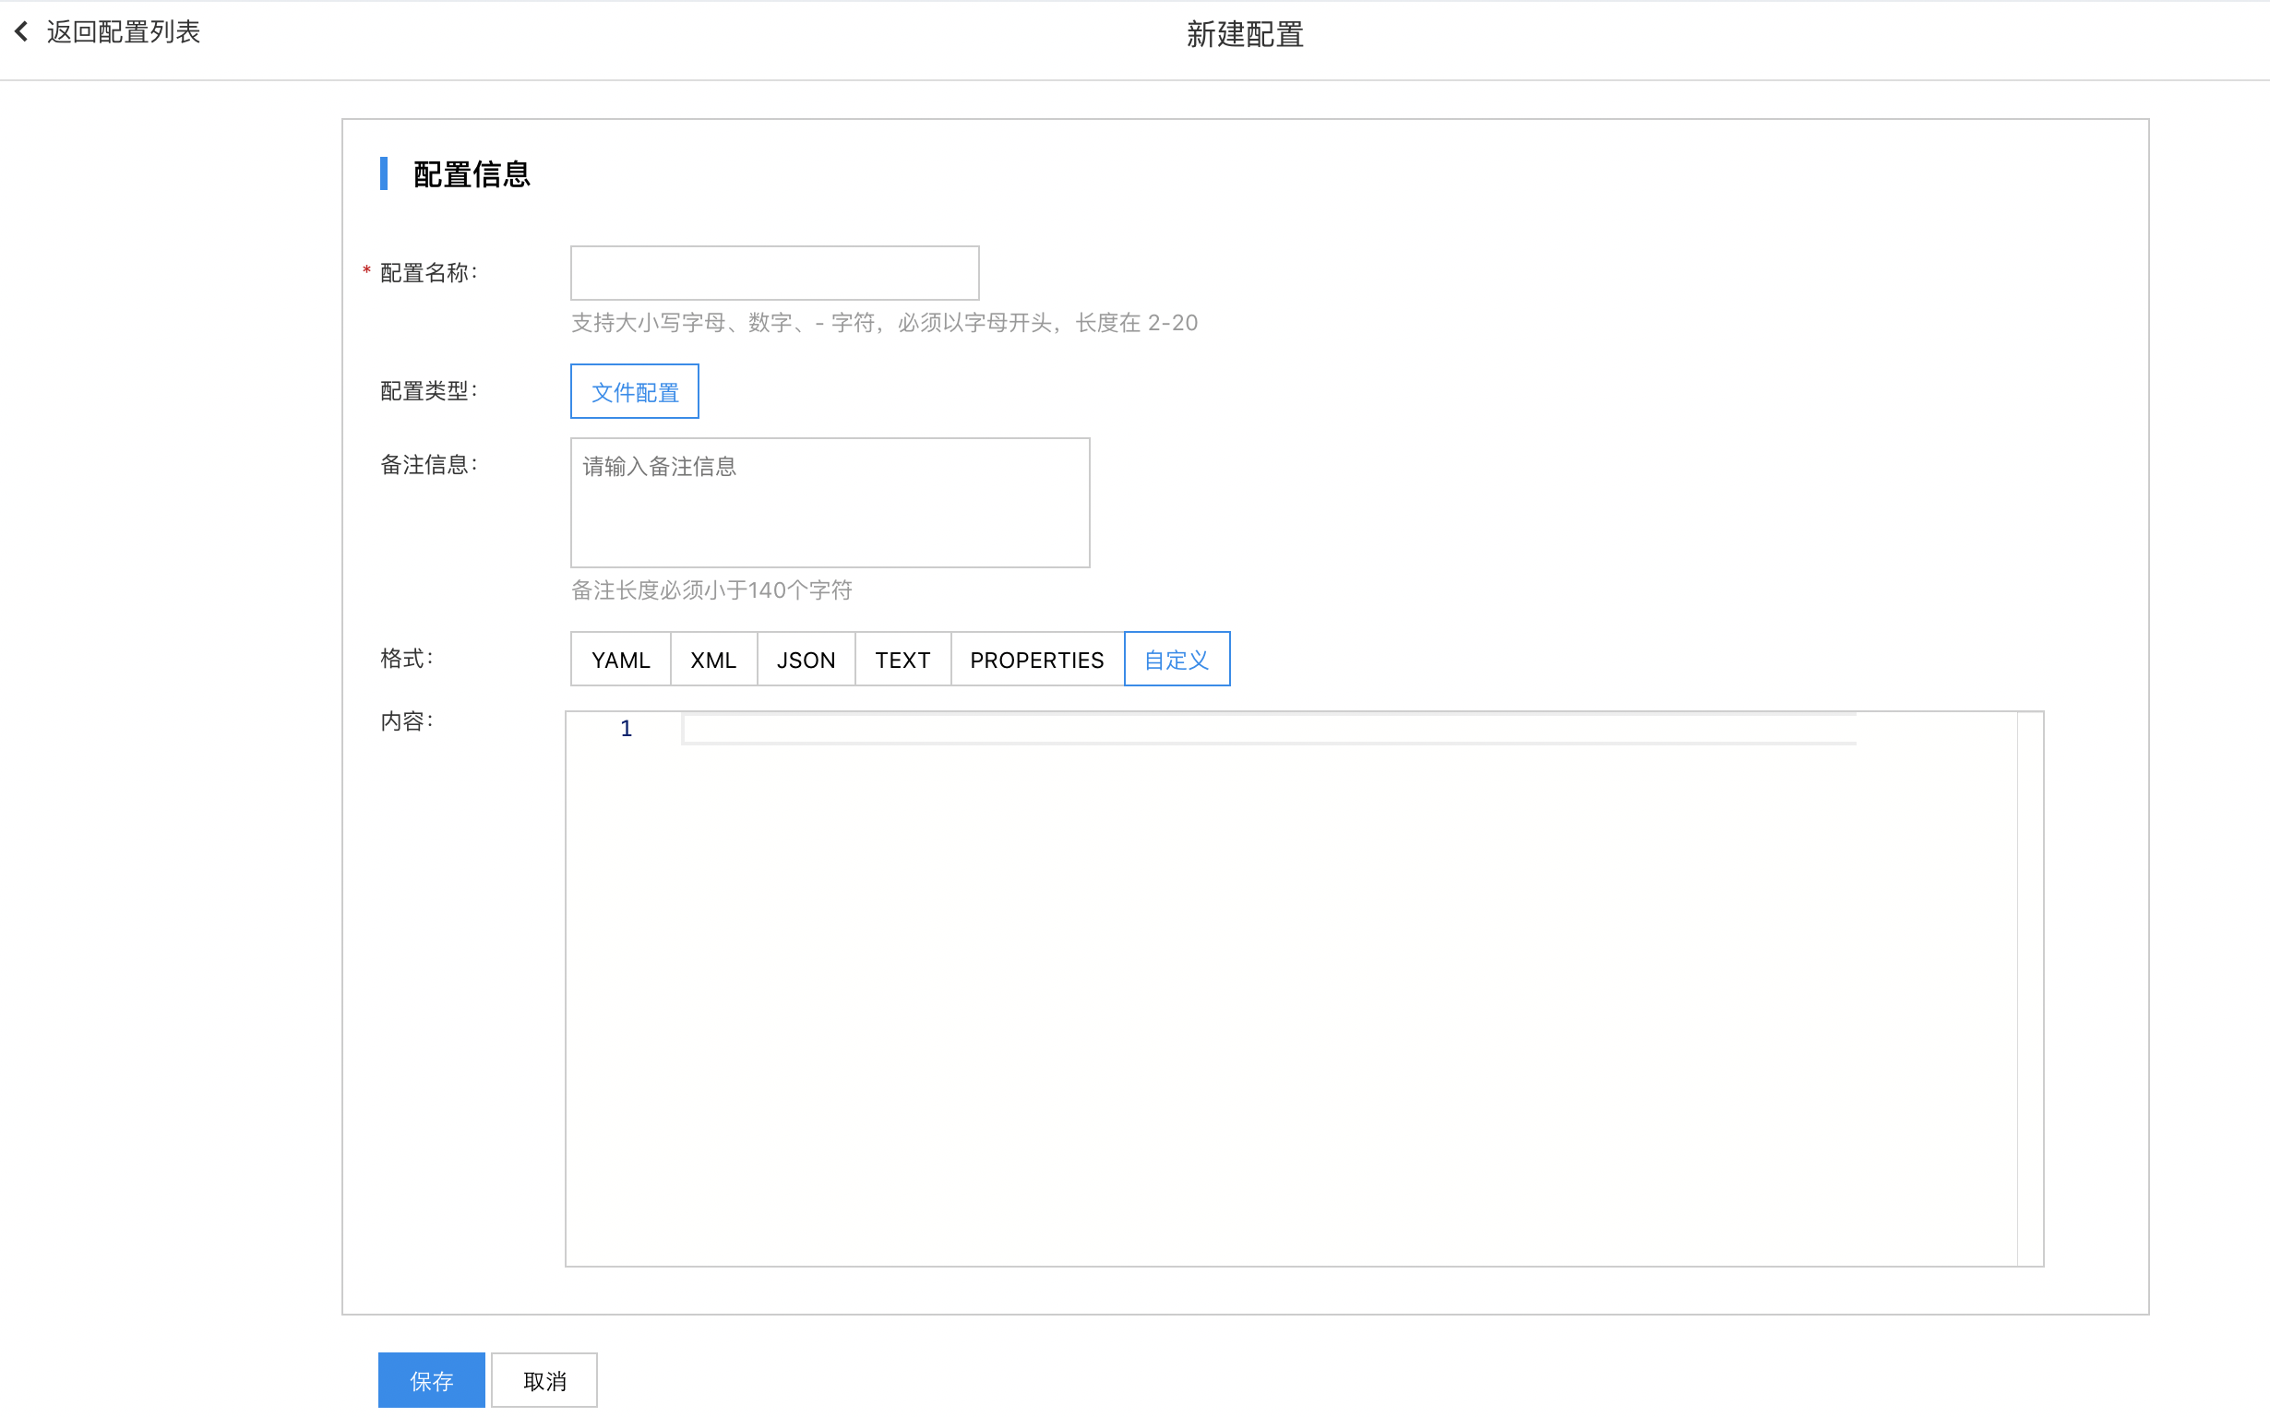Click line 1 in content editor
Viewport: 2270px width, 1417px height.
1269,729
